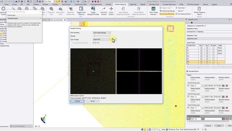Open the Panoramic View tool

51,11
